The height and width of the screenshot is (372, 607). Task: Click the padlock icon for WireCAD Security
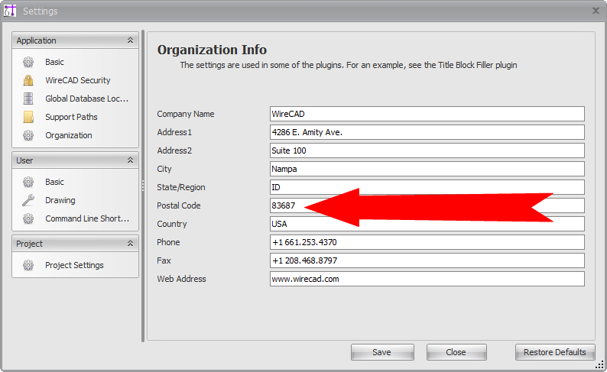[x=28, y=80]
